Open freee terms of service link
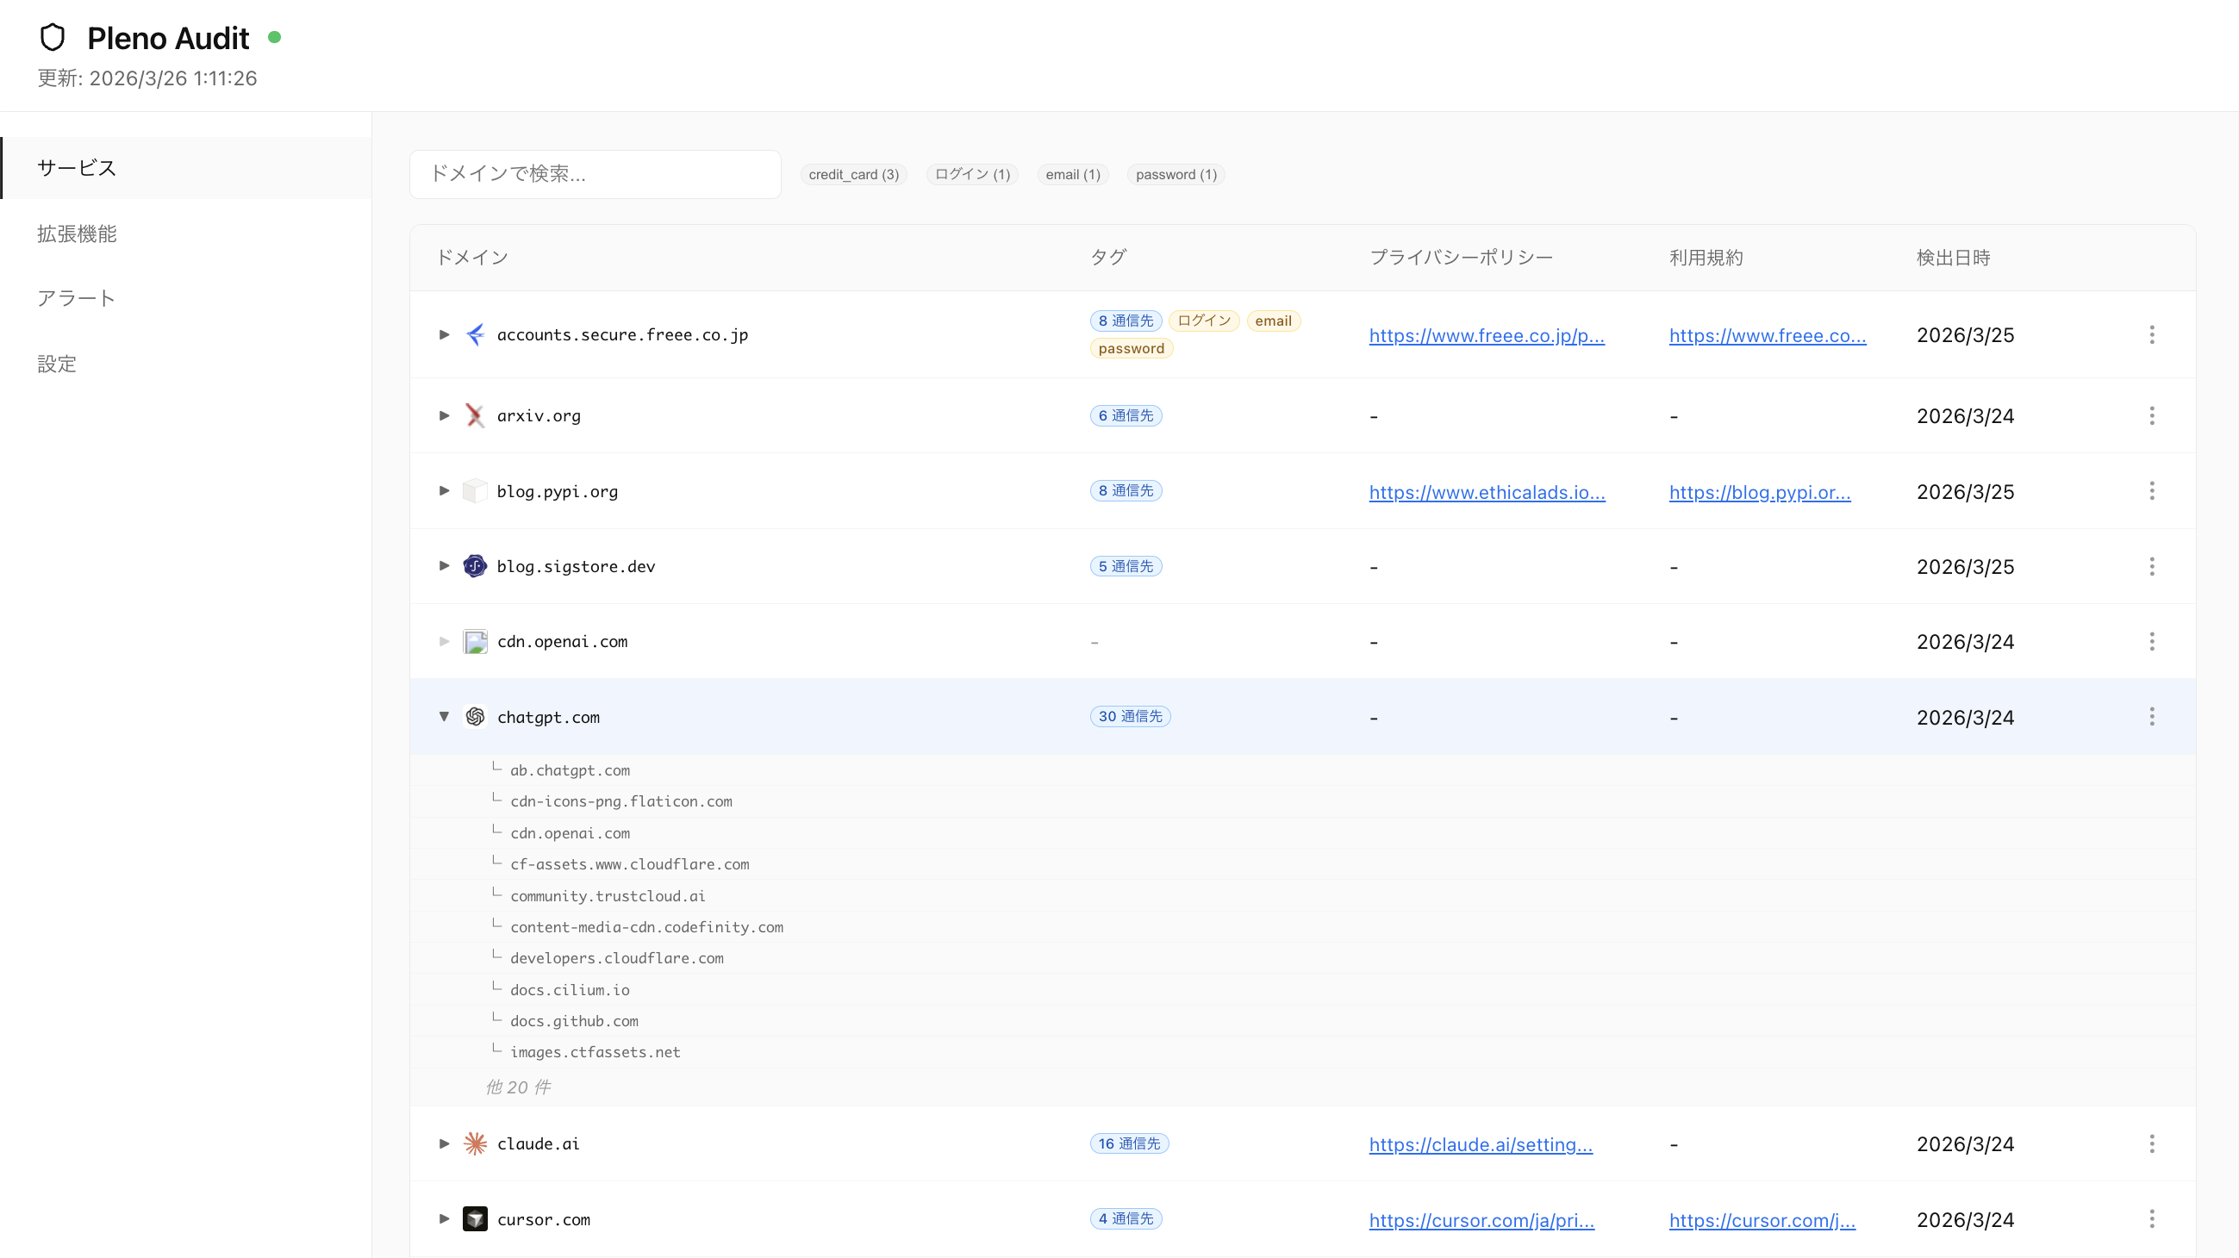 point(1767,335)
